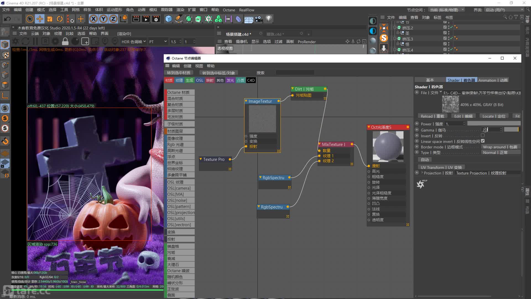531x299 pixels.
Task: Open the Render Settings gear clapperboard
Action: click(156, 19)
